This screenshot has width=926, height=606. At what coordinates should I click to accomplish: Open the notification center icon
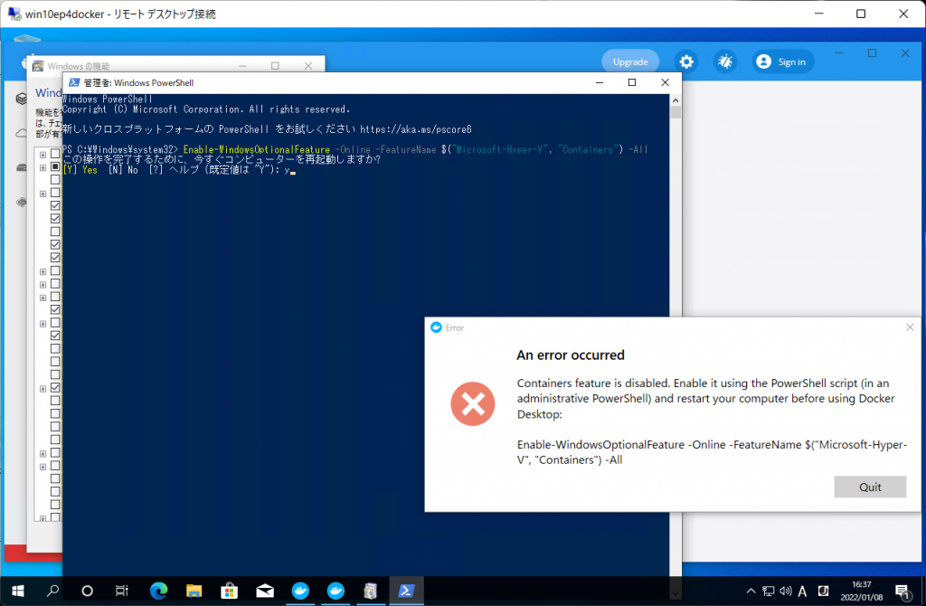point(902,592)
